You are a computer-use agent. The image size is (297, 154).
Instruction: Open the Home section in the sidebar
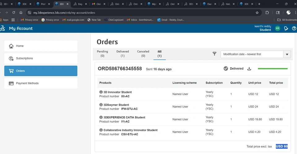[41, 46]
